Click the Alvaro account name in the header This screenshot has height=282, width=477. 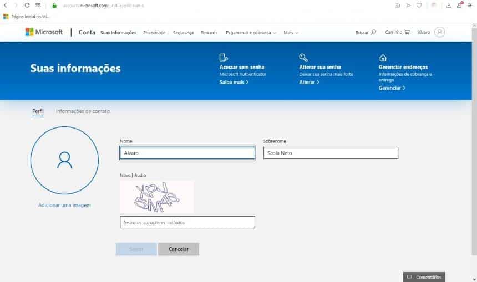pos(423,32)
